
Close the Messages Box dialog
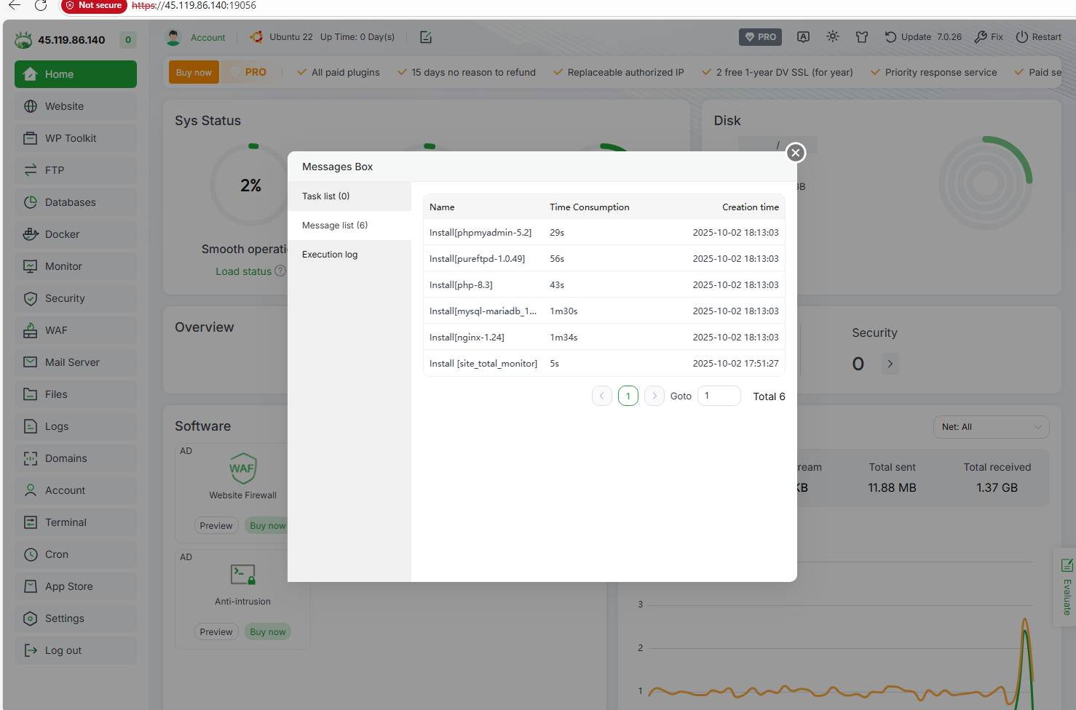(796, 153)
